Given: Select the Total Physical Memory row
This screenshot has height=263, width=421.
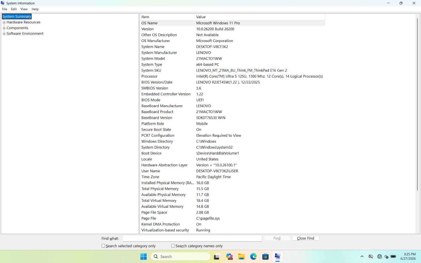Looking at the screenshot, I should coord(233,189).
